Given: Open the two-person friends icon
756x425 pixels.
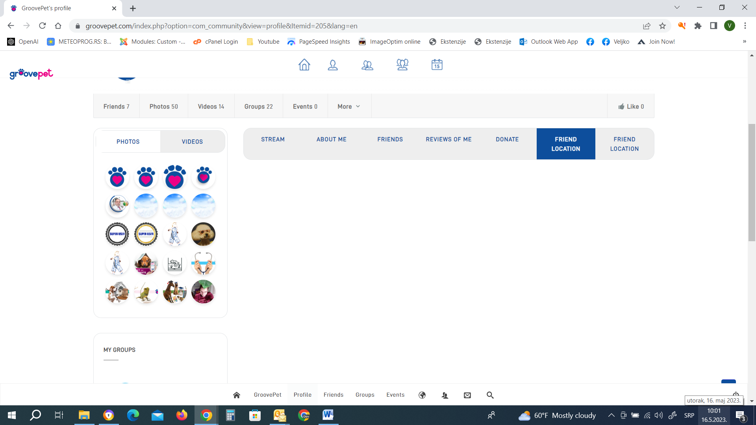Looking at the screenshot, I should [x=367, y=65].
